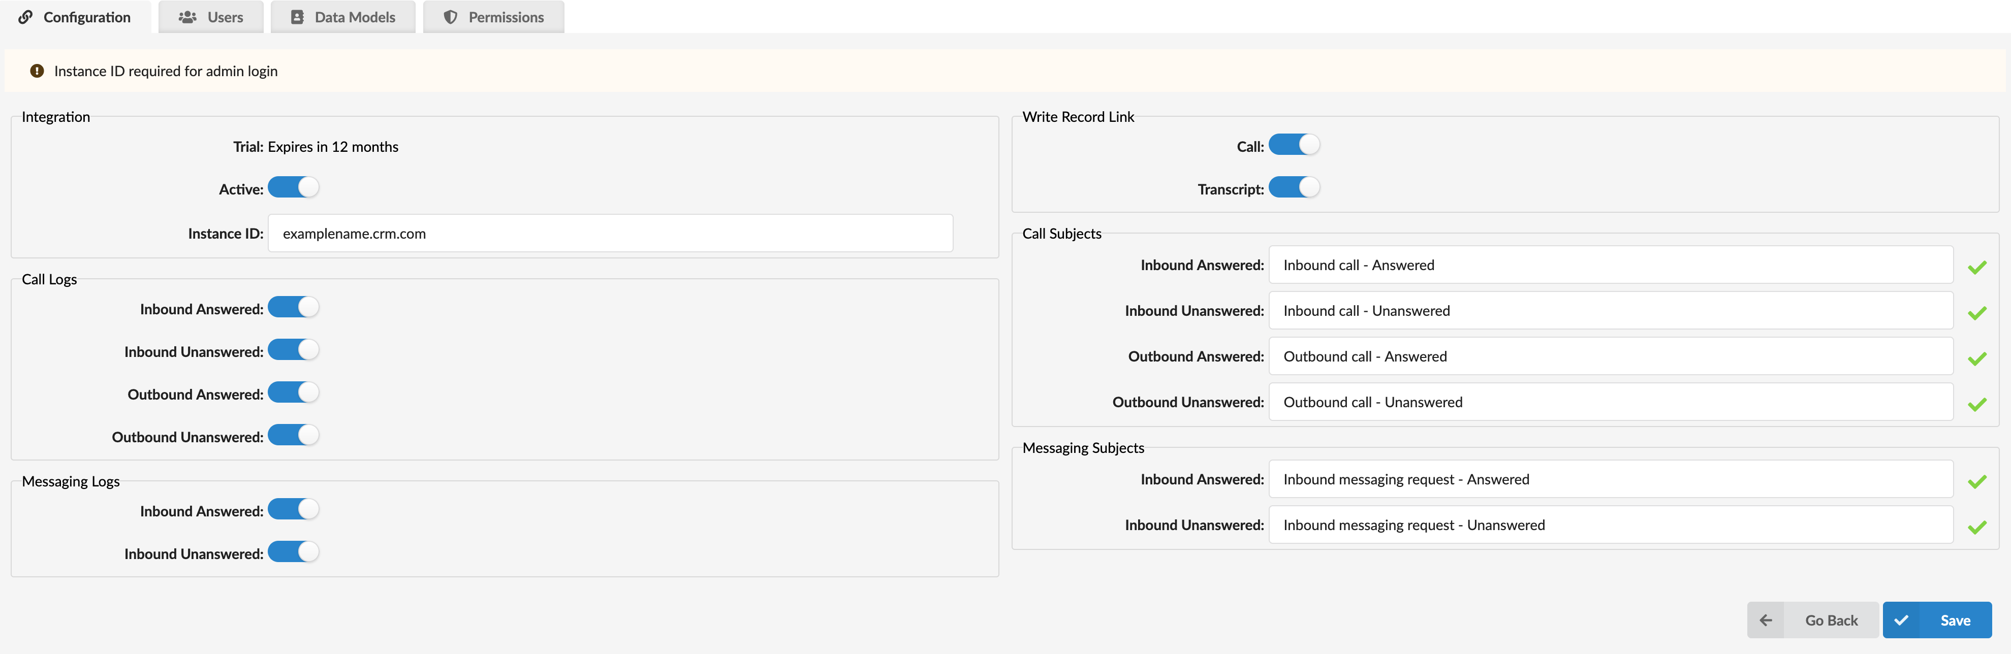This screenshot has width=2011, height=654.
Task: Click the left arrow icon on Go Back
Action: (1766, 620)
